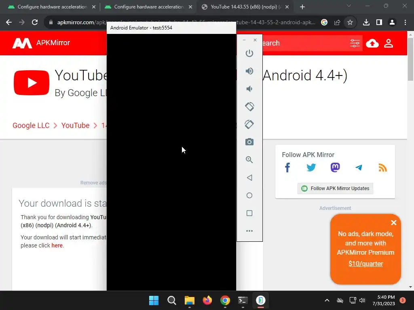Click the Android Emulator title bar
Image resolution: width=414 pixels, height=310 pixels.
click(x=171, y=28)
